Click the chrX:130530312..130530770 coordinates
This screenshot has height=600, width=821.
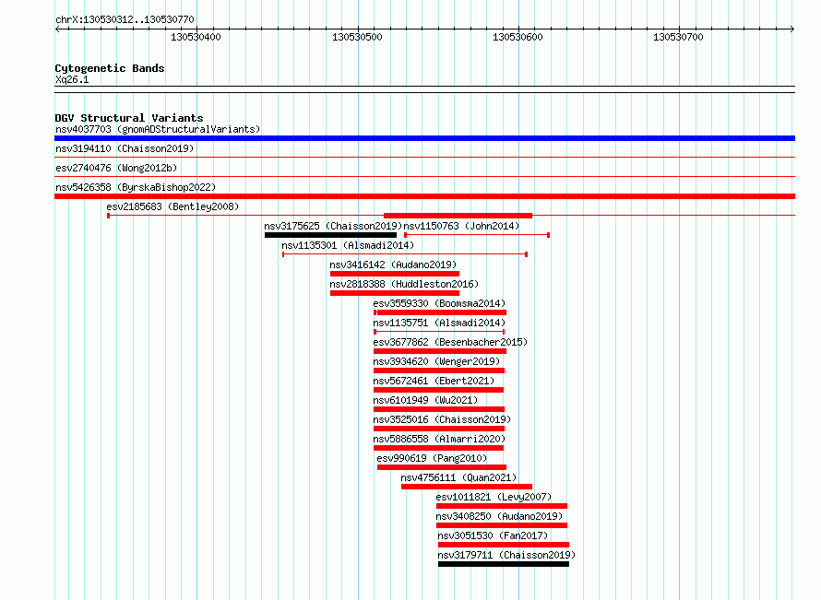click(x=125, y=20)
